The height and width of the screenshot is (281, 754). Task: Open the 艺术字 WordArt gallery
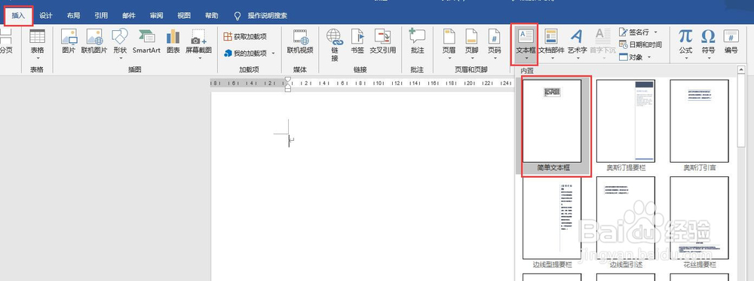click(x=577, y=44)
